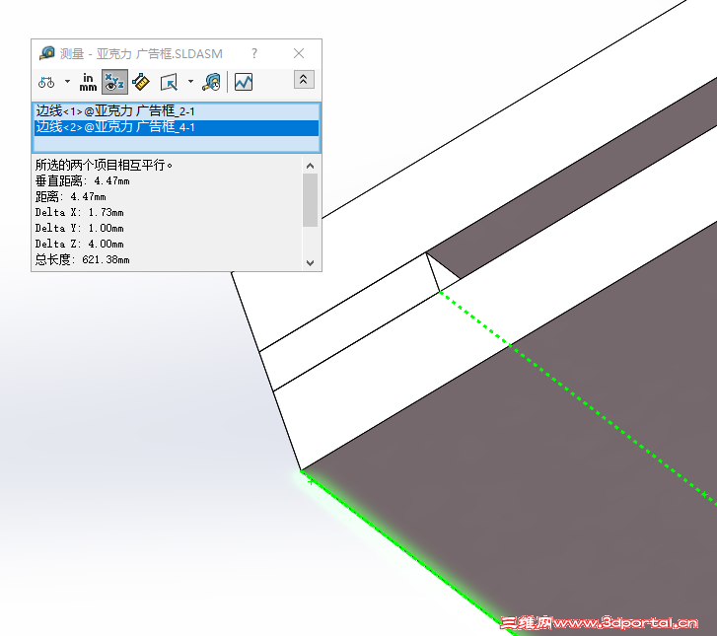Viewport: 717px width, 636px height.
Task: Click the Projected On selection icon
Action: pyautogui.click(x=170, y=82)
